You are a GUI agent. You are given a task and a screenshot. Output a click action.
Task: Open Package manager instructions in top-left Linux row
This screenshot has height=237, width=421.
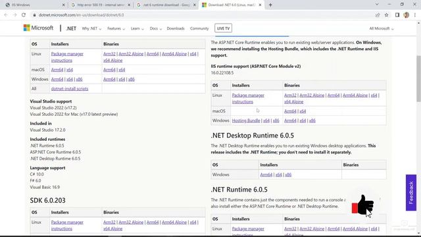(x=67, y=57)
